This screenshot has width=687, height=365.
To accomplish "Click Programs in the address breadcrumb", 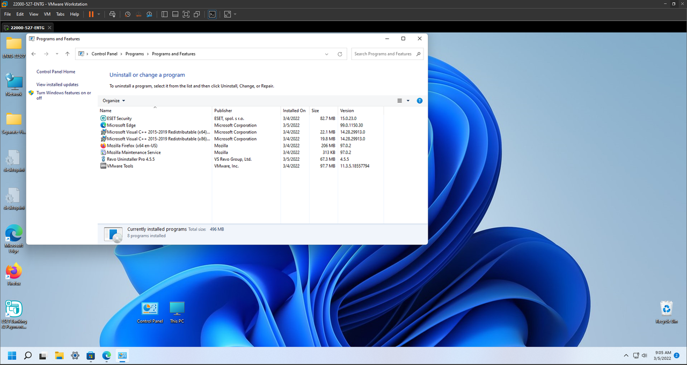I will (x=135, y=54).
